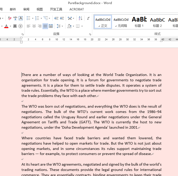Expand the borders dropdown arrow
This screenshot has height=176, width=178.
click(x=82, y=26)
